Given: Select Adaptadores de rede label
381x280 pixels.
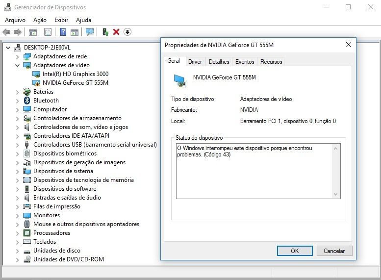Looking at the screenshot, I should (x=60, y=56).
